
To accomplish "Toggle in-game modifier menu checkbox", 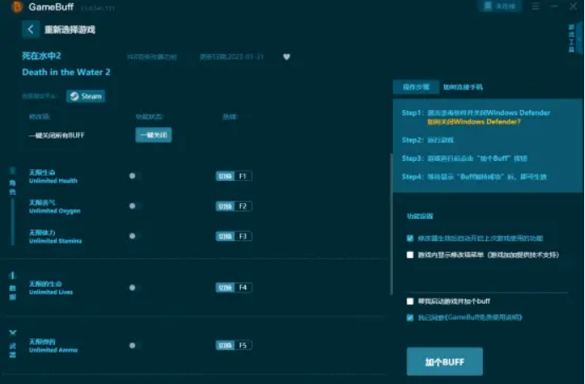I will (x=410, y=255).
